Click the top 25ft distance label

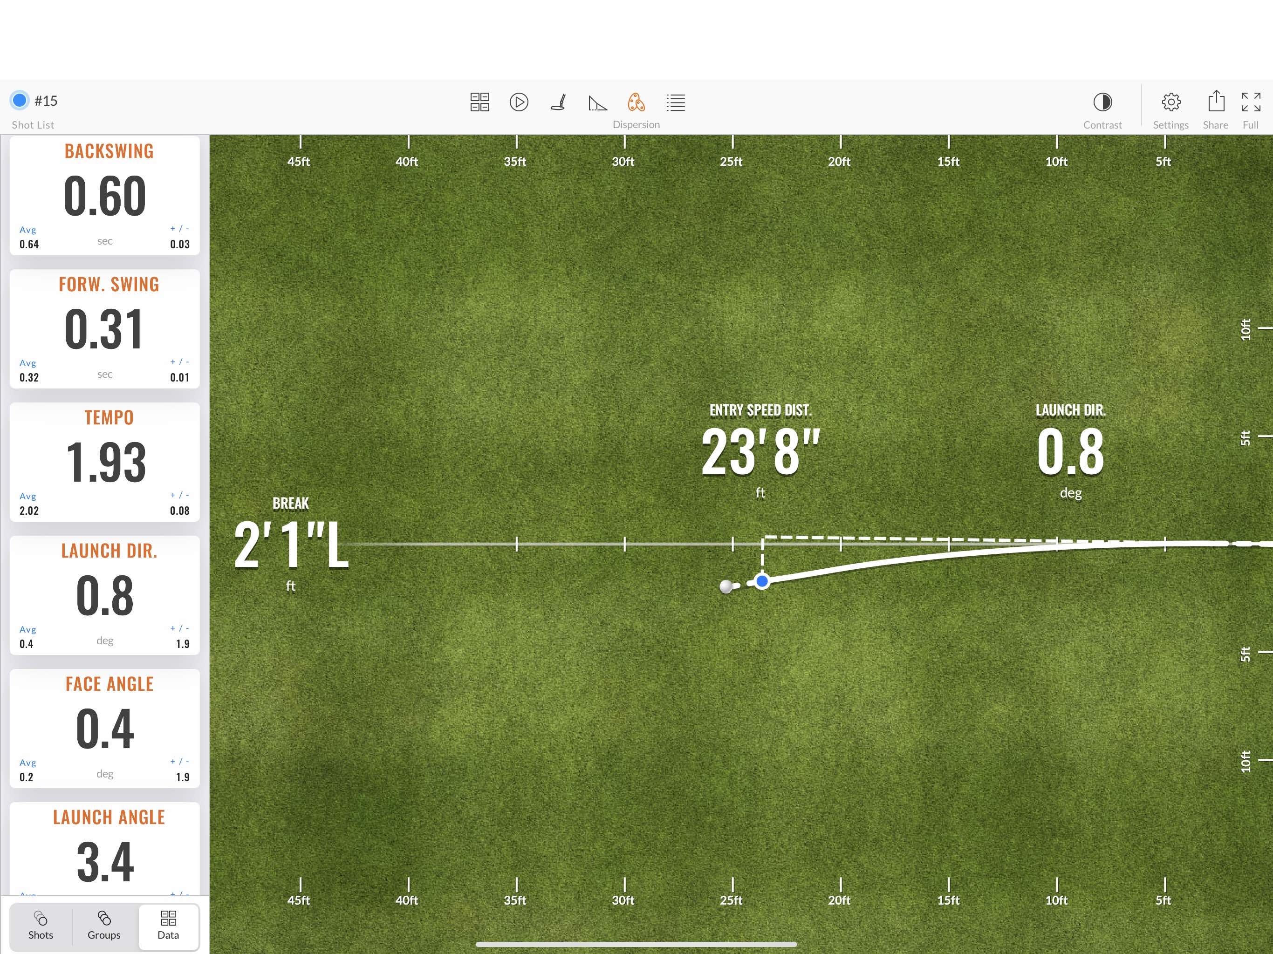coord(731,162)
